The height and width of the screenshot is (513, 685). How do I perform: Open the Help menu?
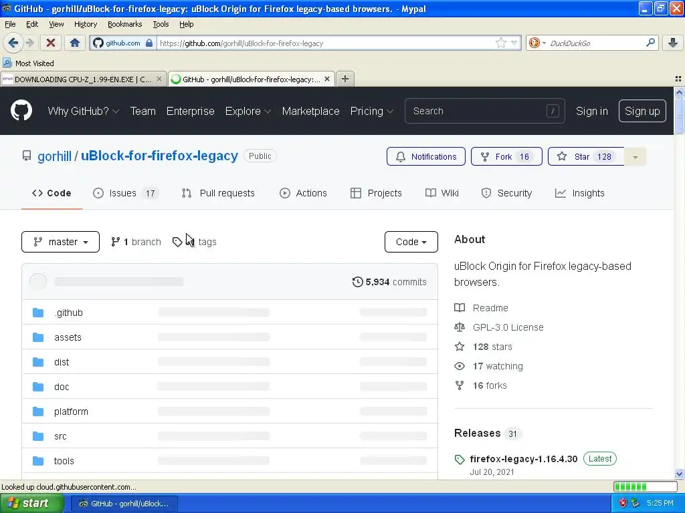[186, 24]
